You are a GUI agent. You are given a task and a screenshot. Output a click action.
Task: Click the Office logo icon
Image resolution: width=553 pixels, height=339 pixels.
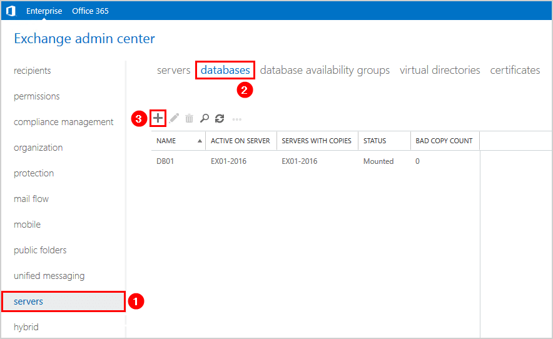click(11, 11)
